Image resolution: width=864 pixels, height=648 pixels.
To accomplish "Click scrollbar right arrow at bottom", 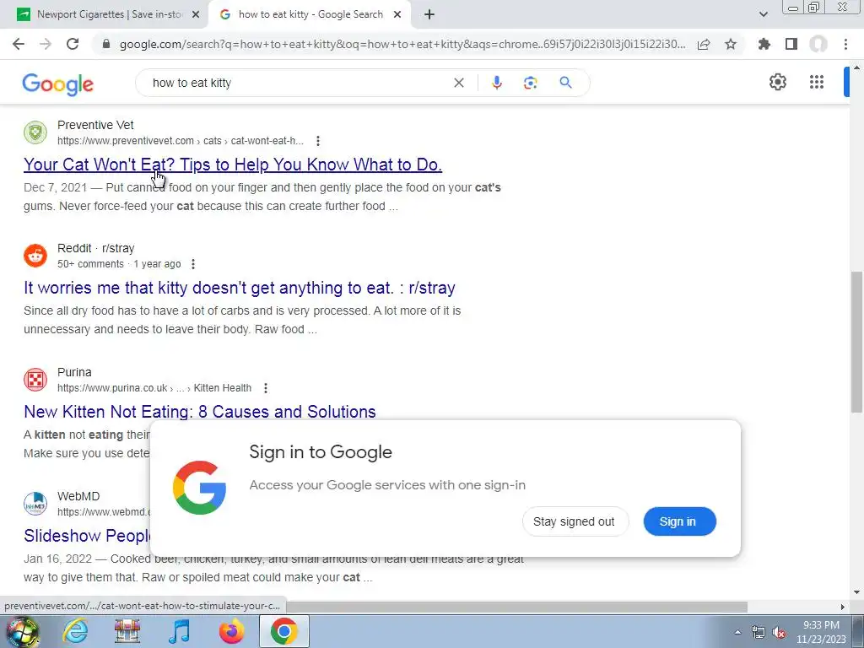I will pyautogui.click(x=843, y=607).
